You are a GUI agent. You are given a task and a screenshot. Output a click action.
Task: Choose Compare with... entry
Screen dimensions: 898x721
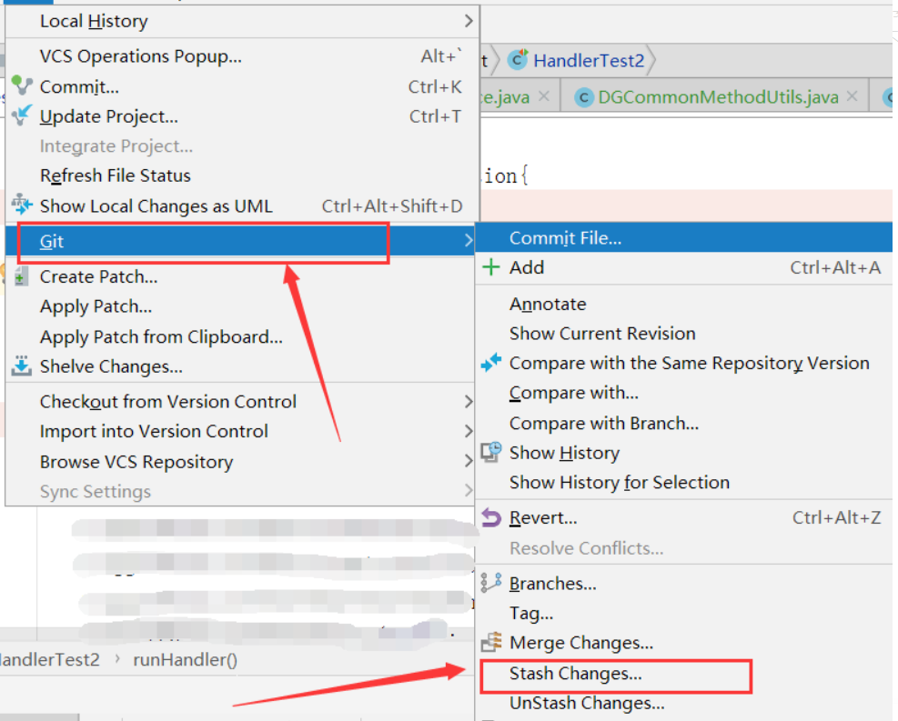click(x=684, y=393)
